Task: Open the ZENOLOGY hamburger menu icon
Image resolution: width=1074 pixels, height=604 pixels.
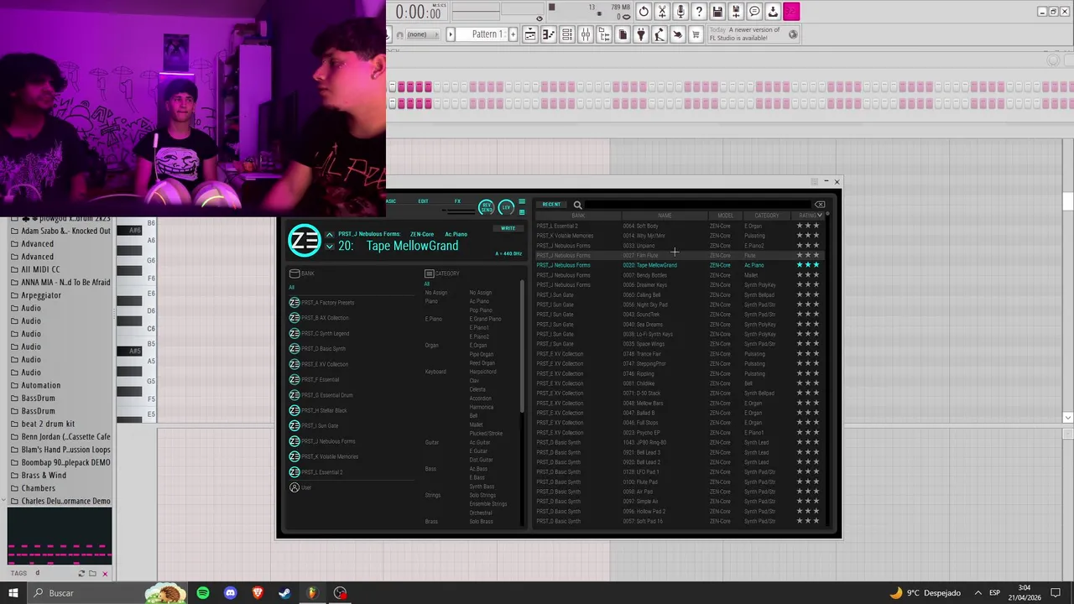Action: coord(521,202)
